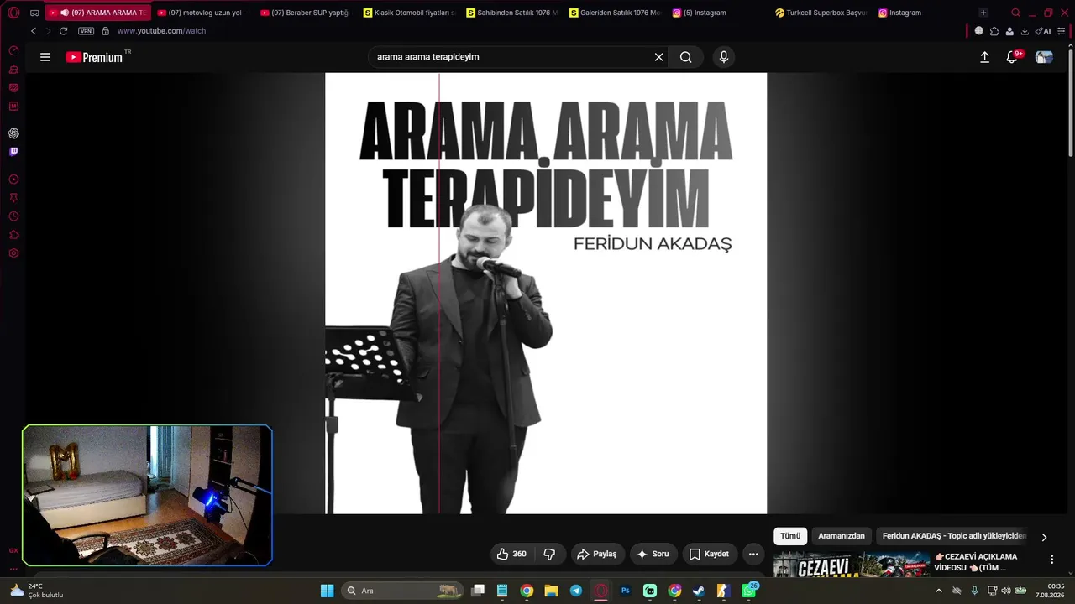The width and height of the screenshot is (1075, 604).
Task: Open Opera extensions cube icon
Action: [x=994, y=31]
